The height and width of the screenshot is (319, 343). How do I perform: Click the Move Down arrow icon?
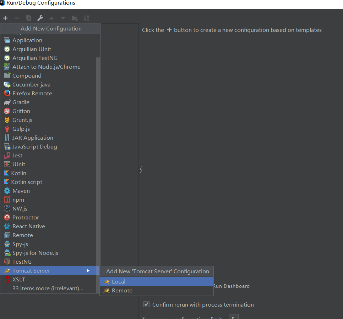pyautogui.click(x=63, y=18)
